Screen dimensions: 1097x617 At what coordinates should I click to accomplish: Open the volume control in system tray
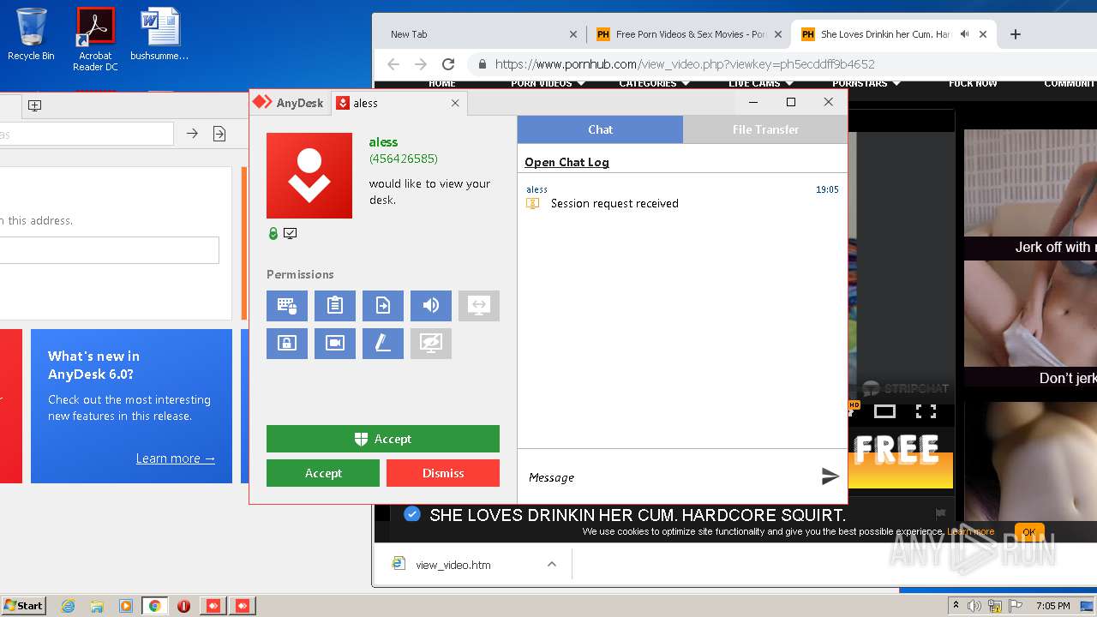coord(974,606)
